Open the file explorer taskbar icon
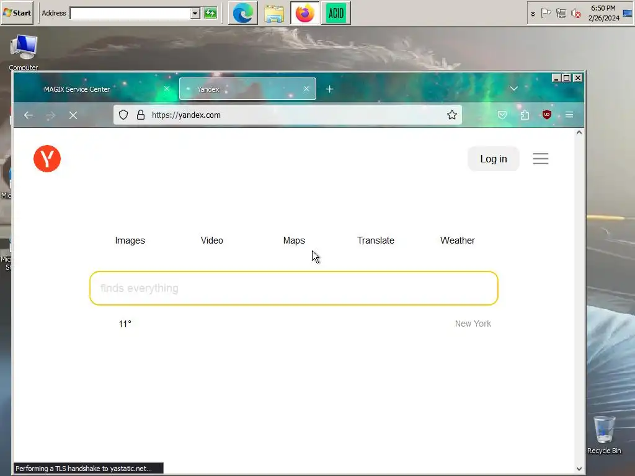 click(274, 14)
